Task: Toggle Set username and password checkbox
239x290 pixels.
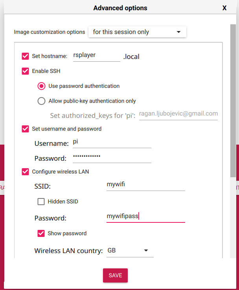Action: pos(25,129)
